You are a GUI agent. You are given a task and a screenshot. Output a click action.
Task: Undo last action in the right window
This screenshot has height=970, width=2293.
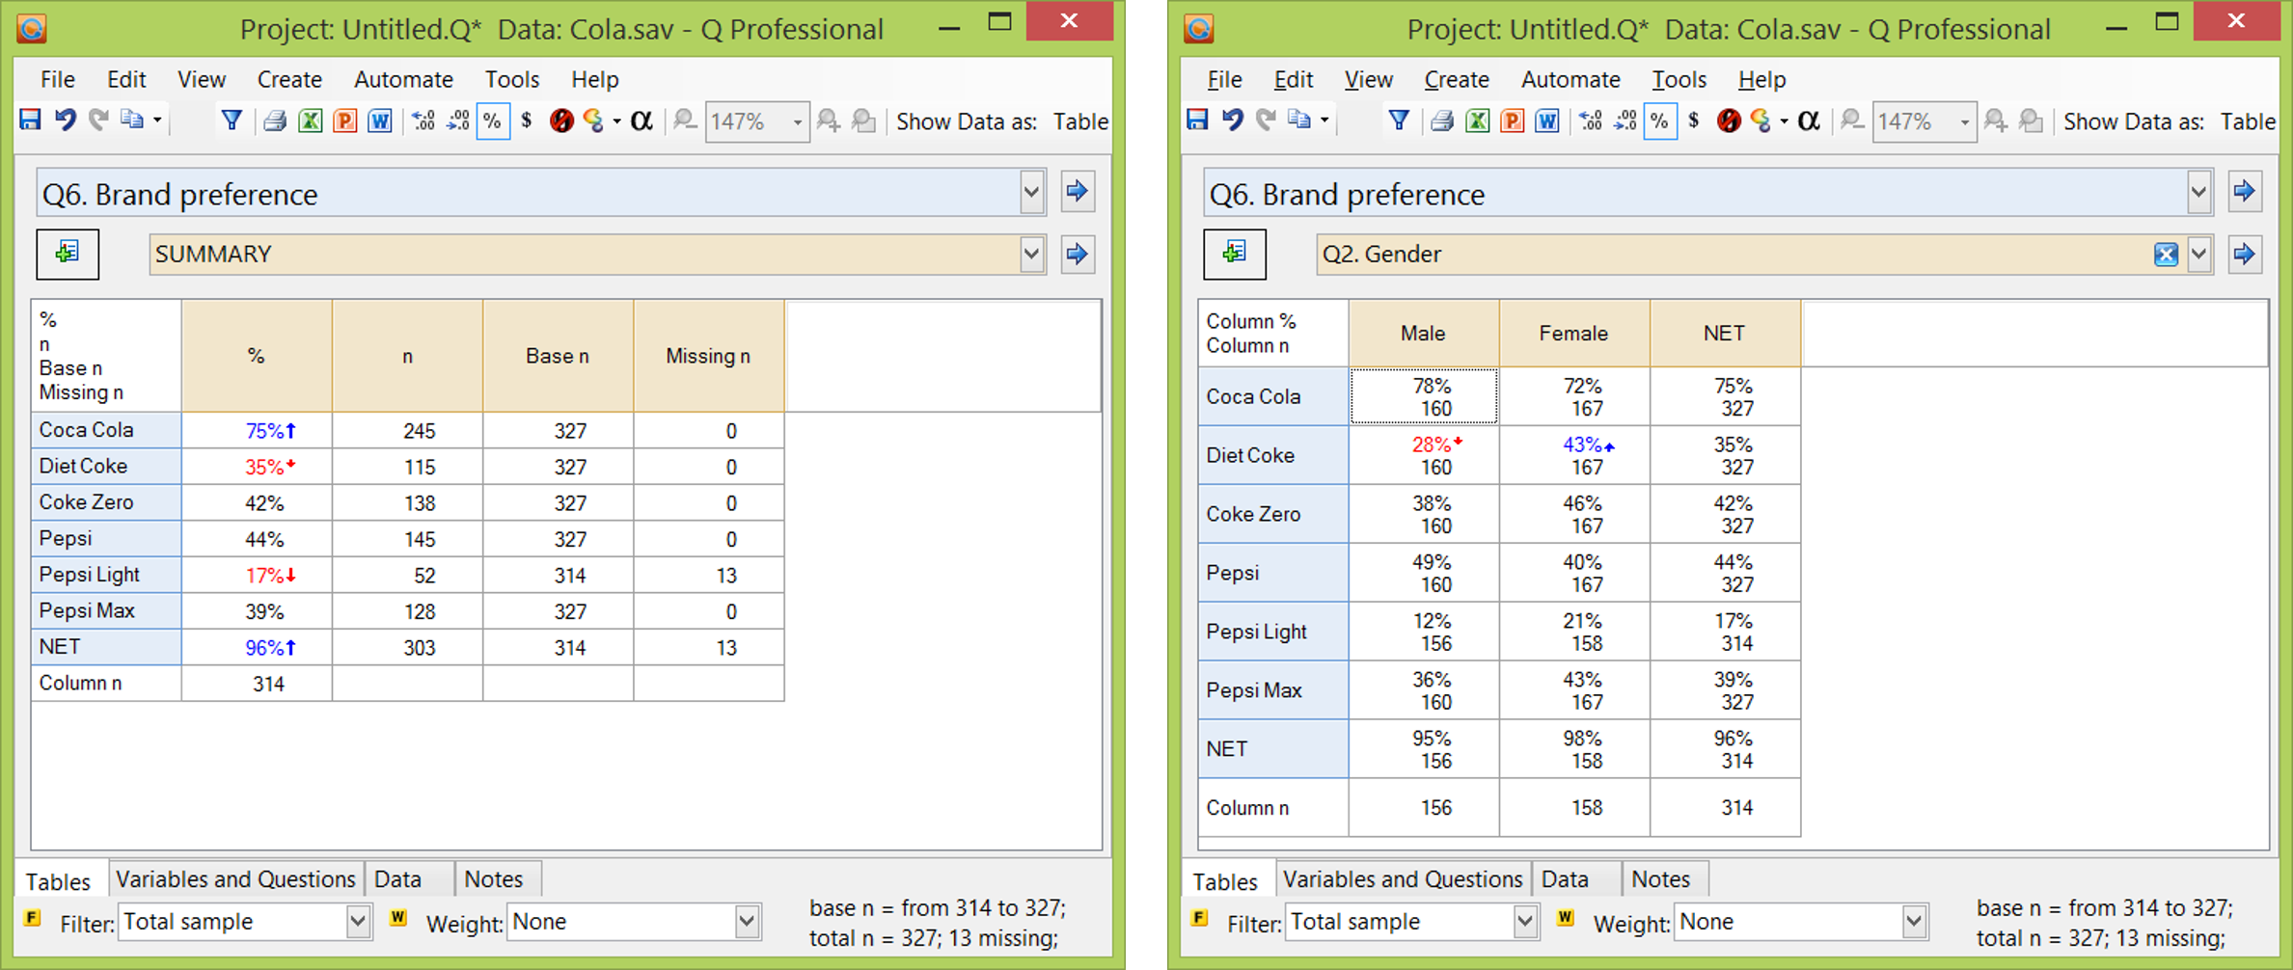[1232, 121]
